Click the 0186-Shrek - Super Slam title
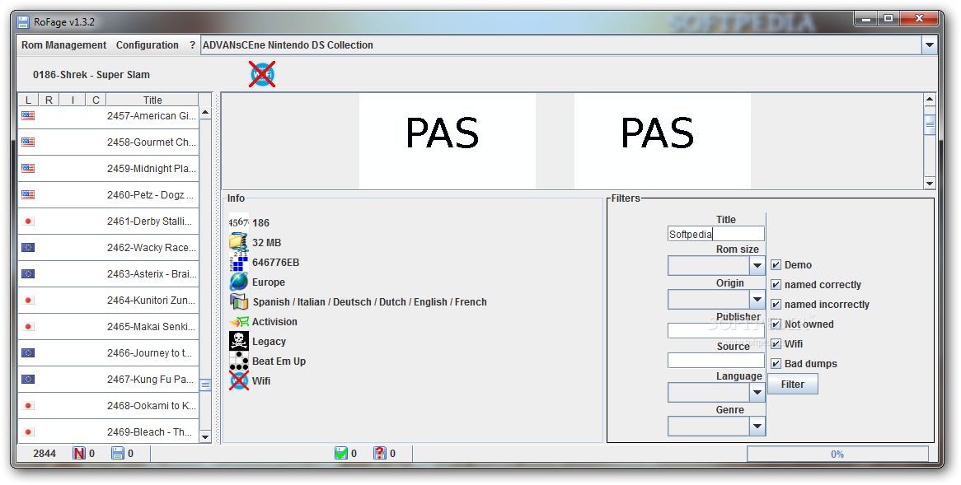This screenshot has width=961, height=485. click(x=91, y=75)
